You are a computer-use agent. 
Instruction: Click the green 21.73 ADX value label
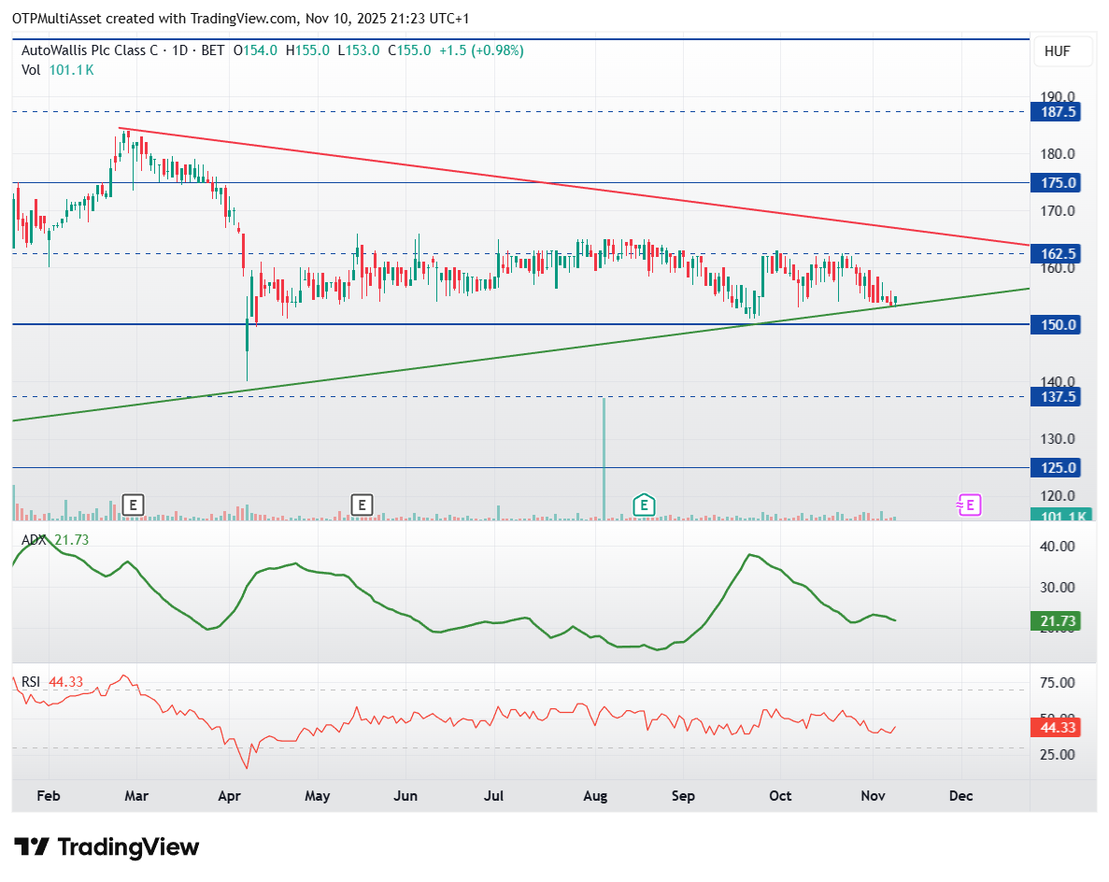tap(1054, 621)
